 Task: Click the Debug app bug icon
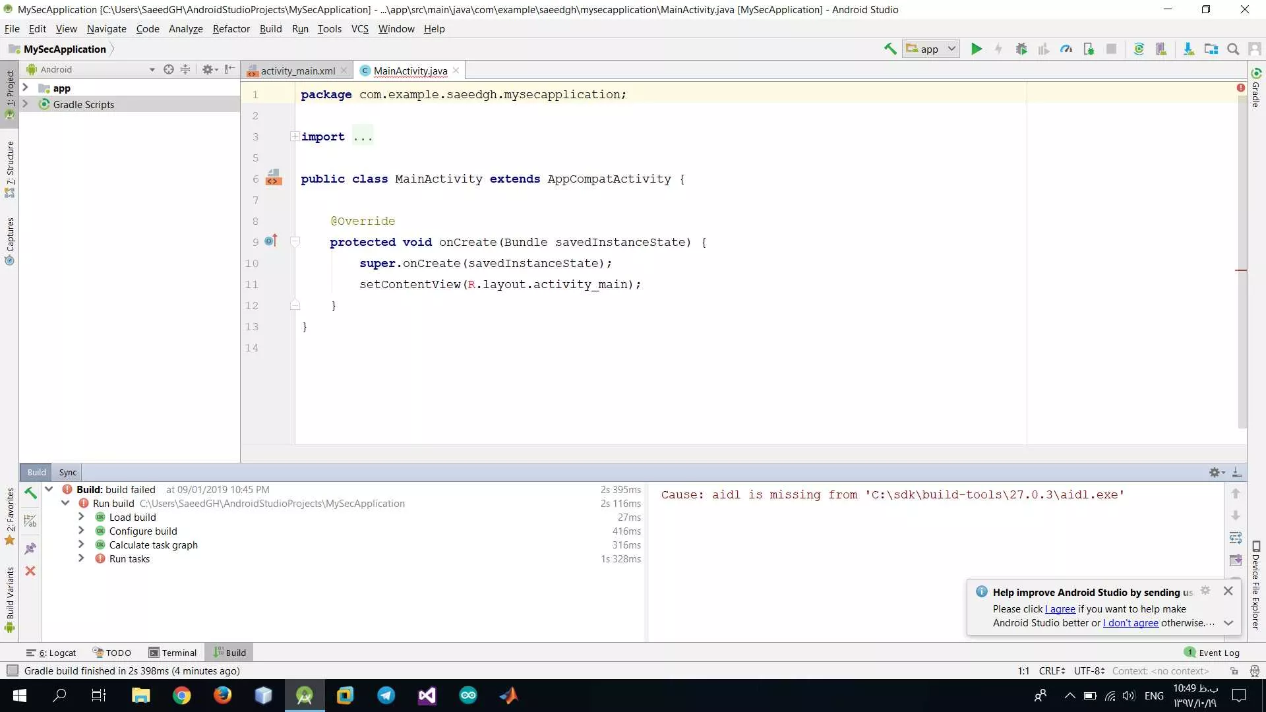[x=1021, y=49]
